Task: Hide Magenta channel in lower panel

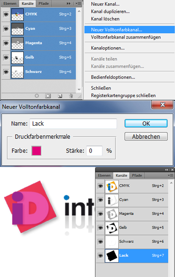Action: [x=100, y=214]
